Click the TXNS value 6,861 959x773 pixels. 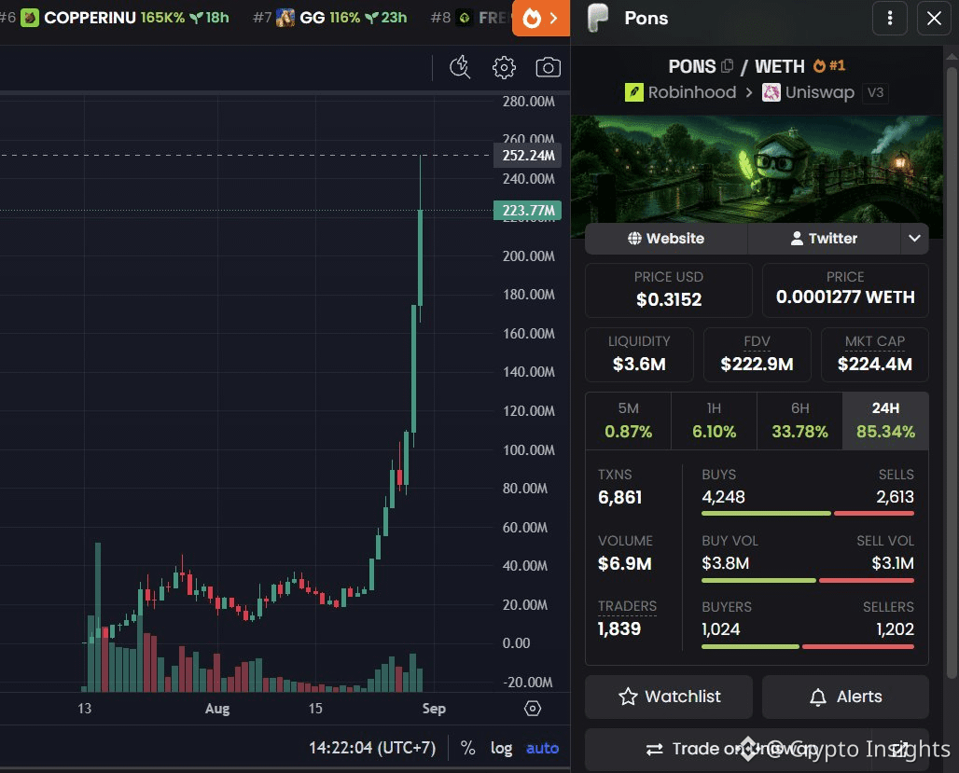619,497
